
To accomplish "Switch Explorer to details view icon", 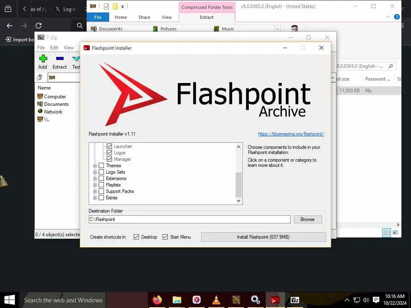I will 387,233.
